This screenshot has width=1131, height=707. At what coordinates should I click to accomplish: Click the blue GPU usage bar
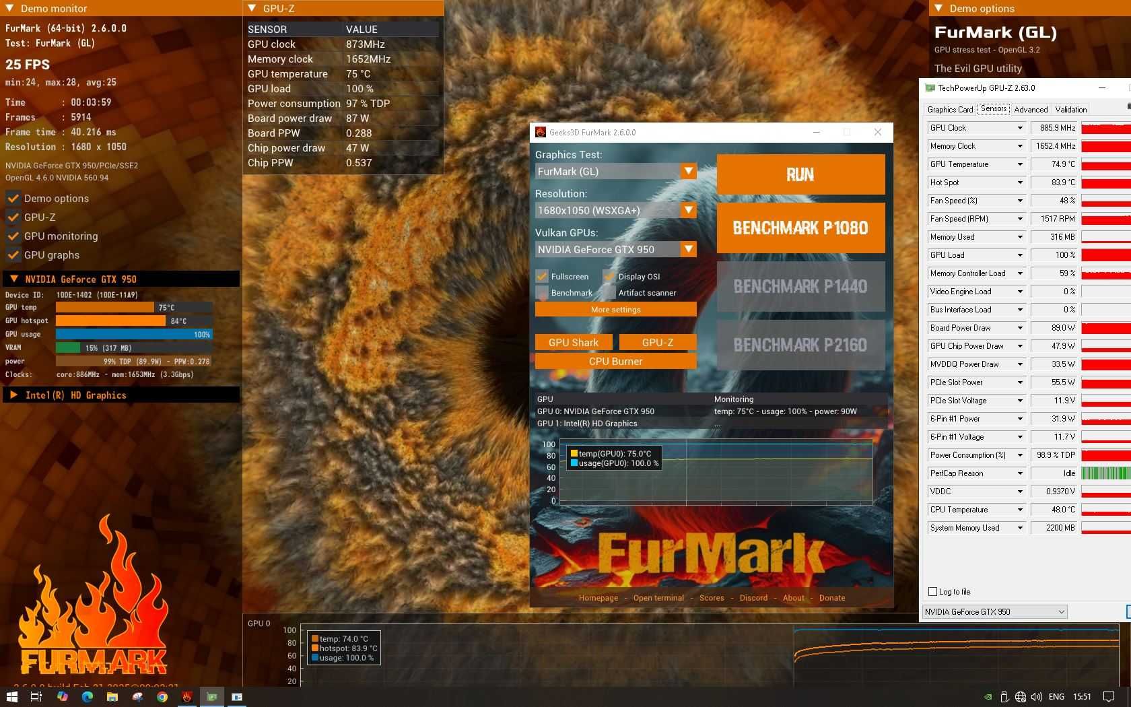[134, 334]
